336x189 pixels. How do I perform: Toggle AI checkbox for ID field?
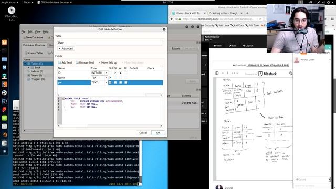[120, 73]
